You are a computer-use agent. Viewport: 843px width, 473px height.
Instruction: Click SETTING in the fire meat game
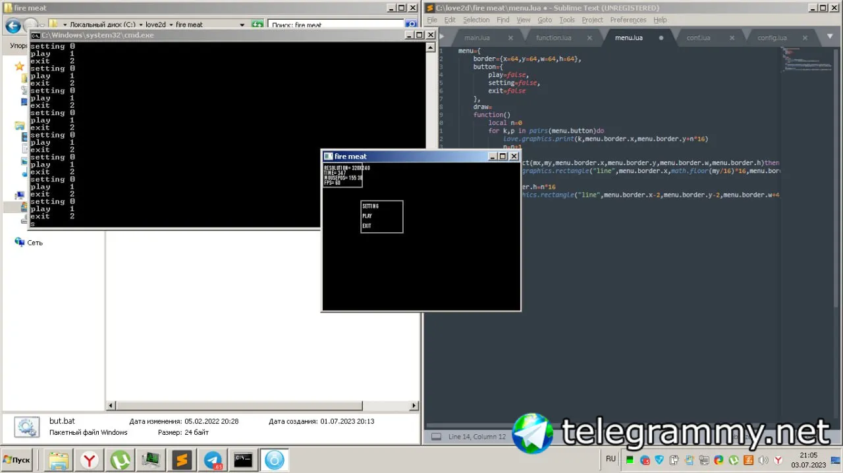371,206
